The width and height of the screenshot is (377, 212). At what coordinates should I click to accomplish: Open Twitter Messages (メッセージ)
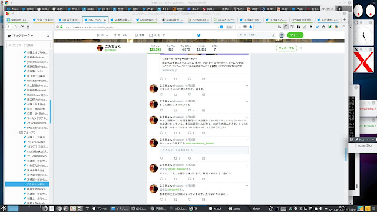pyautogui.click(x=157, y=35)
